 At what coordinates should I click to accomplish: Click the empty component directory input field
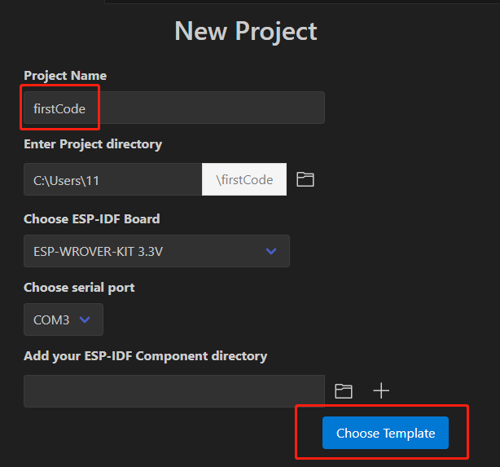pos(173,391)
